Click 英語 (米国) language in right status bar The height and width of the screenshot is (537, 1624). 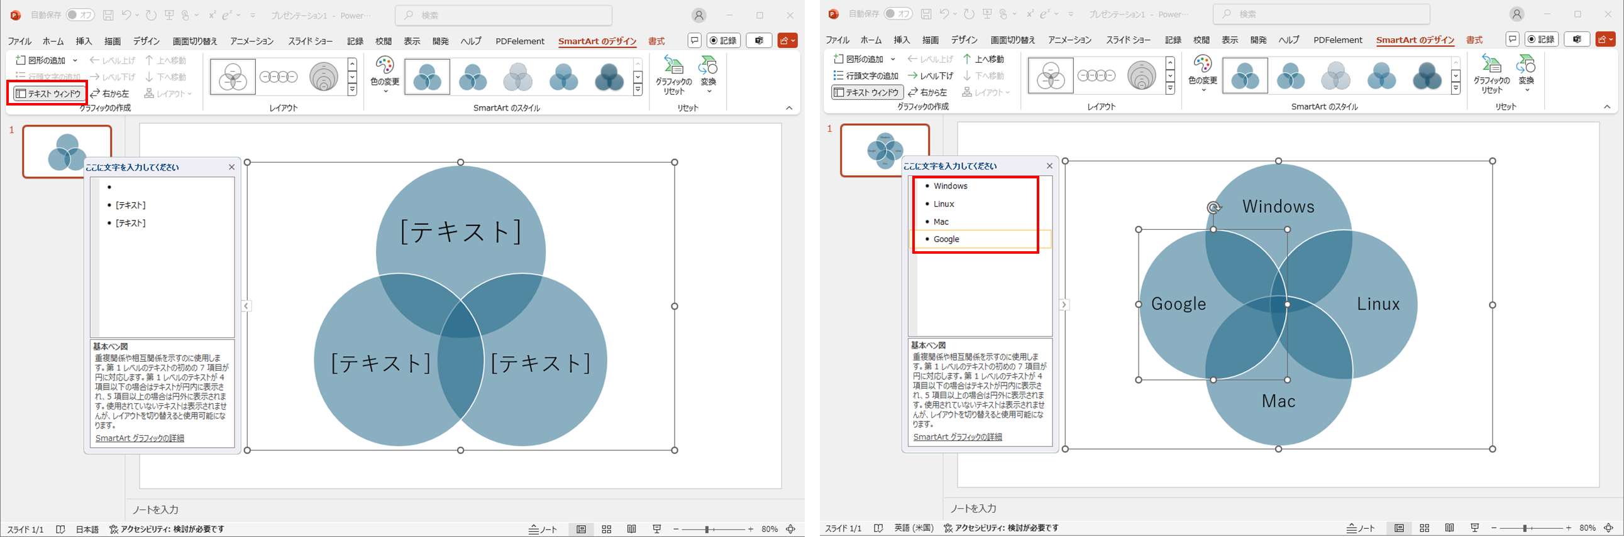(914, 528)
